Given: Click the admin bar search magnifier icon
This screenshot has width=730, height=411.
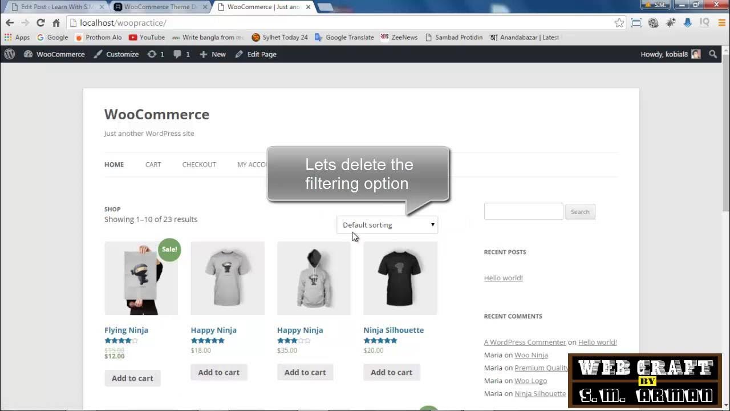Looking at the screenshot, I should [713, 54].
